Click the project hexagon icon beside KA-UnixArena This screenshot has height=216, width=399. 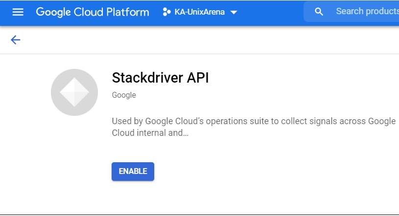click(166, 12)
